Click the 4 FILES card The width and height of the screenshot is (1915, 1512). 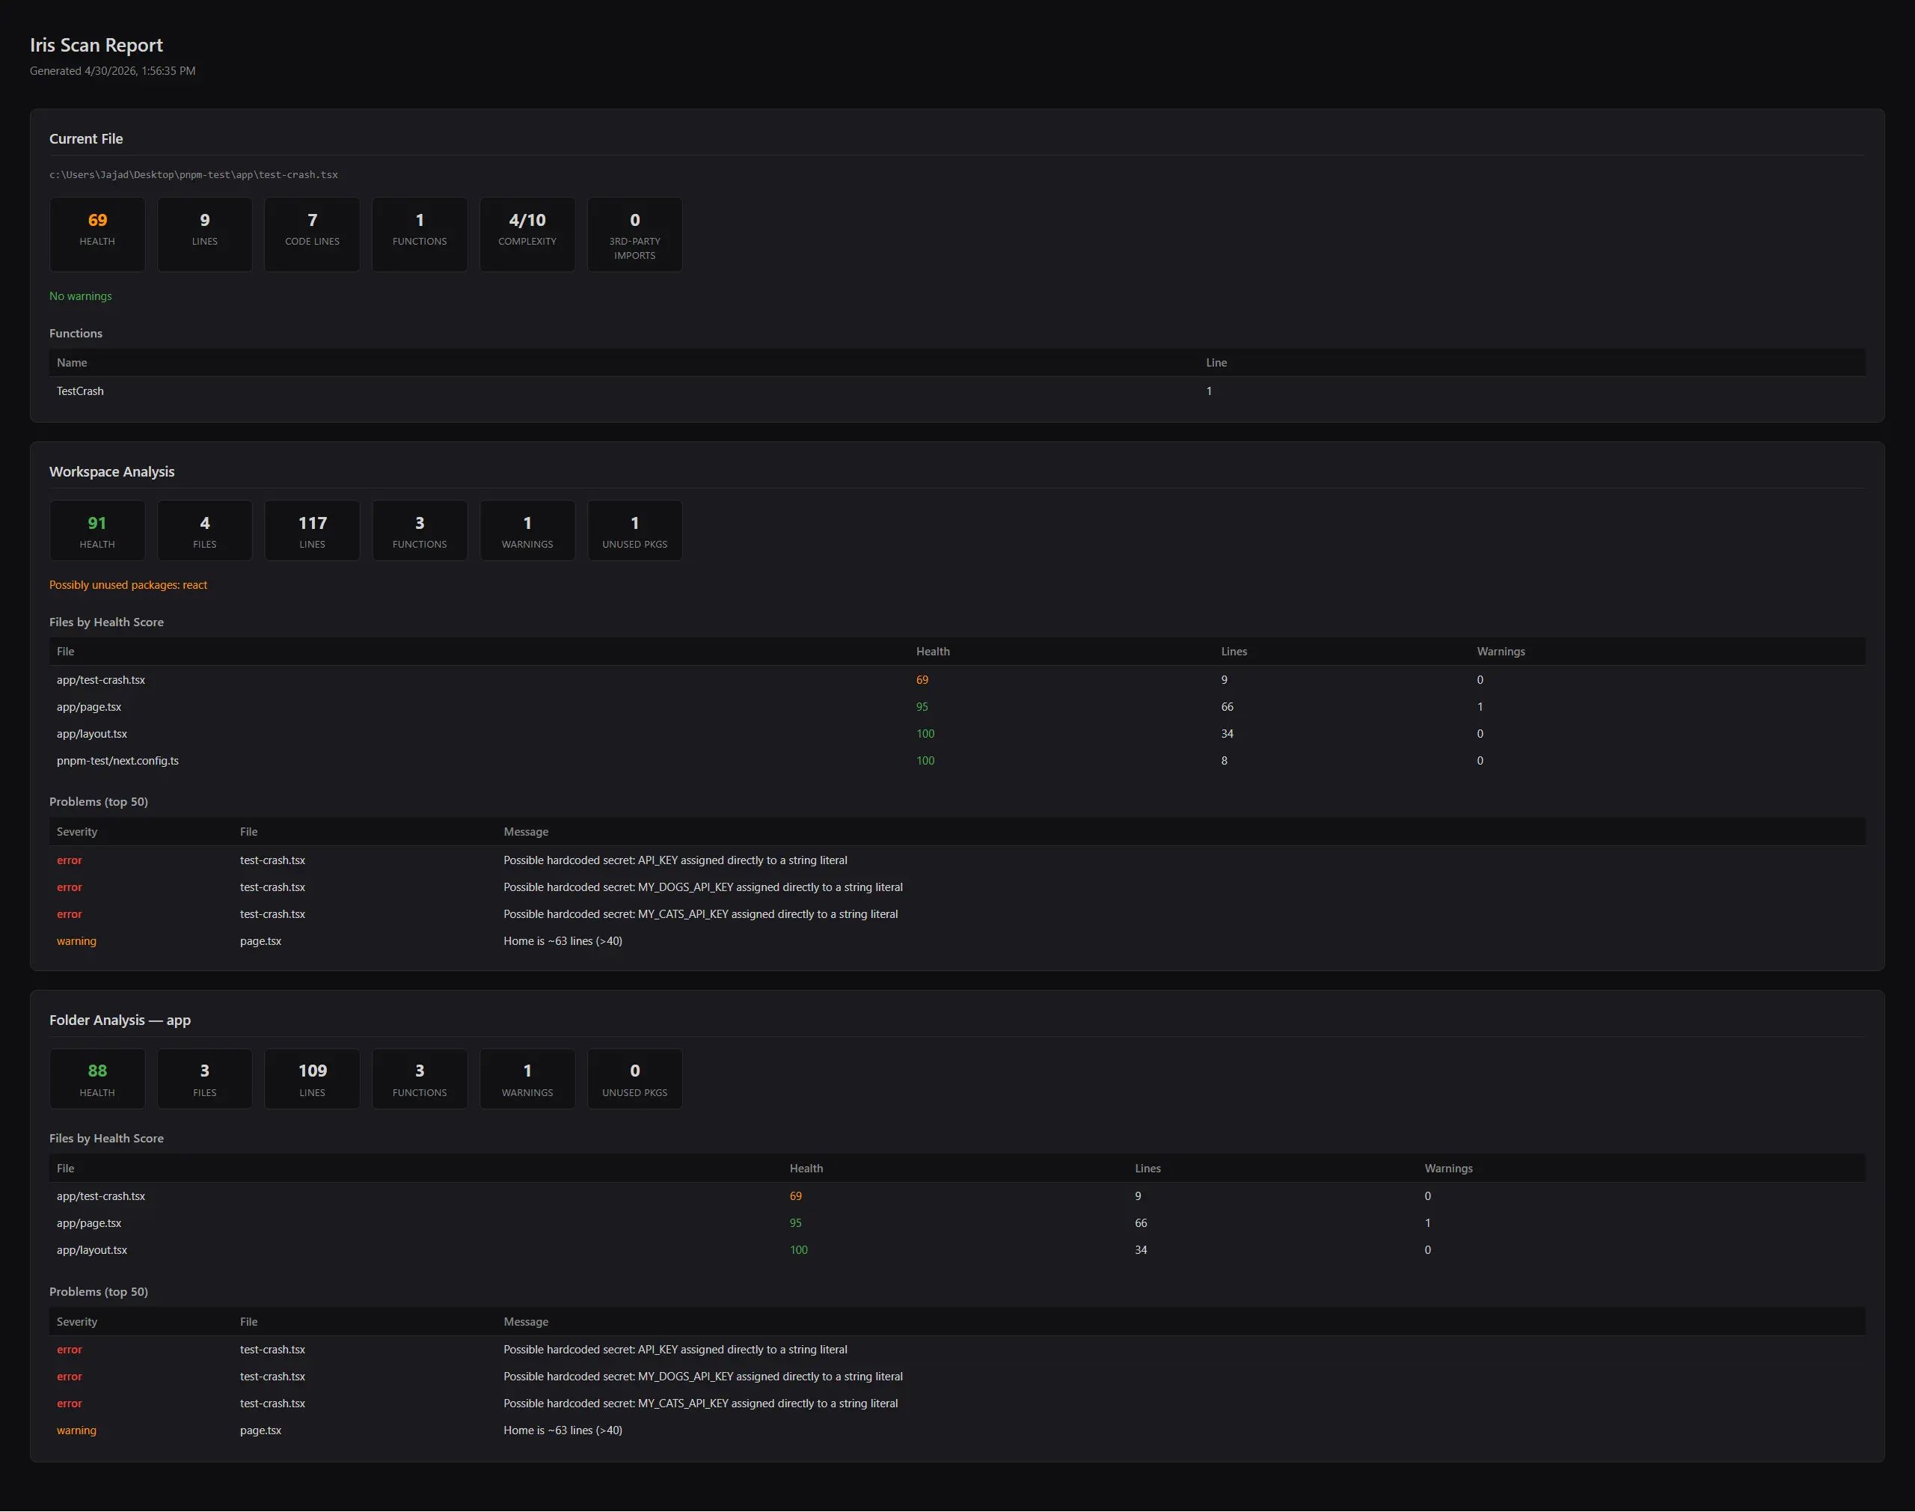(x=204, y=530)
